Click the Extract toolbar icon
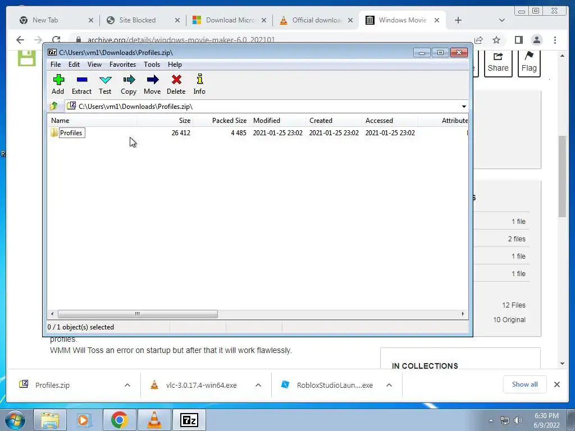575x431 pixels. (81, 84)
